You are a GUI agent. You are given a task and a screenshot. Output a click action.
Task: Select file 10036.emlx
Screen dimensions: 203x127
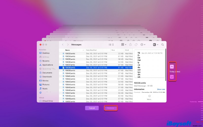[96, 62]
